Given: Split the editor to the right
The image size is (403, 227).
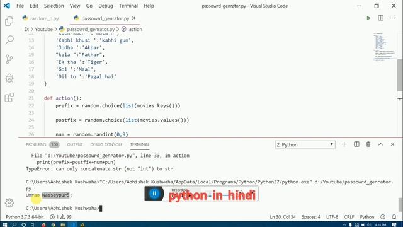Looking at the screenshot, I should pos(380,18).
